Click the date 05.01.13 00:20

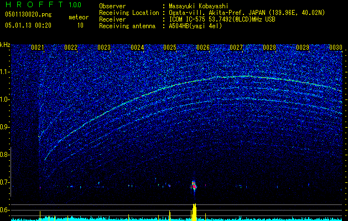point(28,25)
